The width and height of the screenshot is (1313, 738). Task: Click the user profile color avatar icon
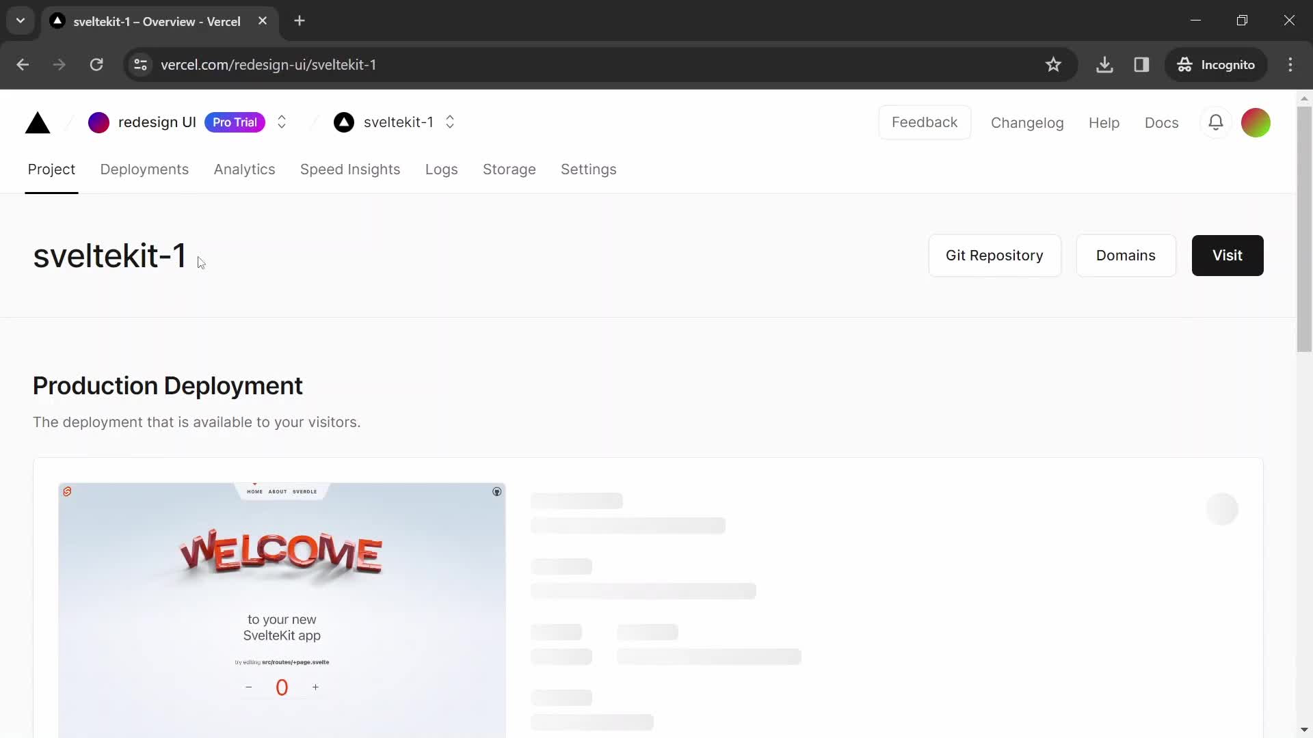(1256, 122)
